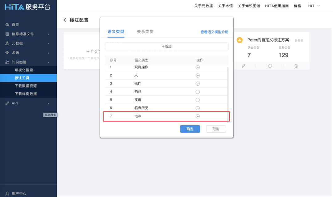Open 关于知识图谱 in top navigation

[x=249, y=6]
